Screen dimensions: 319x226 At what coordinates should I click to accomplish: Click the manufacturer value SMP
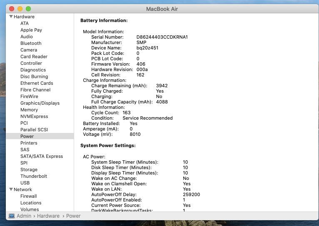[x=142, y=42]
